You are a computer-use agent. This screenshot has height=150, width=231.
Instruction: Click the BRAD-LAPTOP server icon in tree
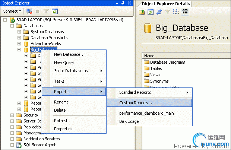pyautogui.click(x=12, y=20)
